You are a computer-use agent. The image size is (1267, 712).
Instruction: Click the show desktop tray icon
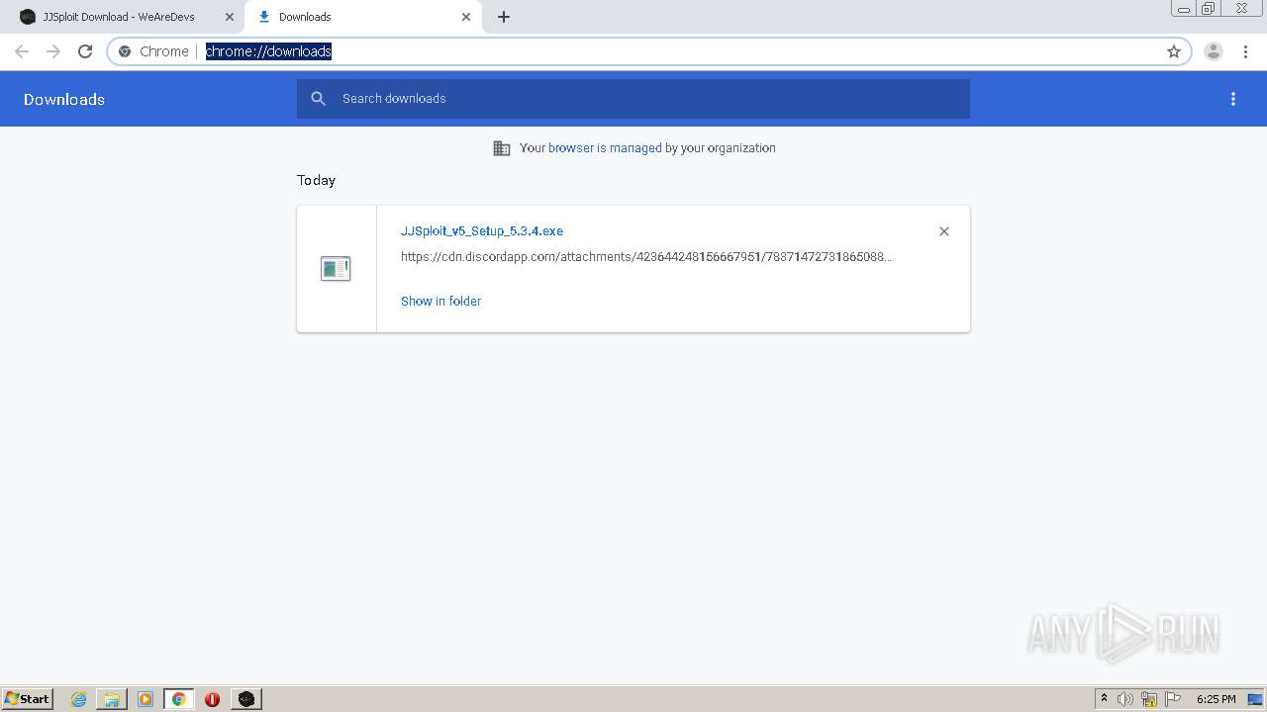(1256, 699)
